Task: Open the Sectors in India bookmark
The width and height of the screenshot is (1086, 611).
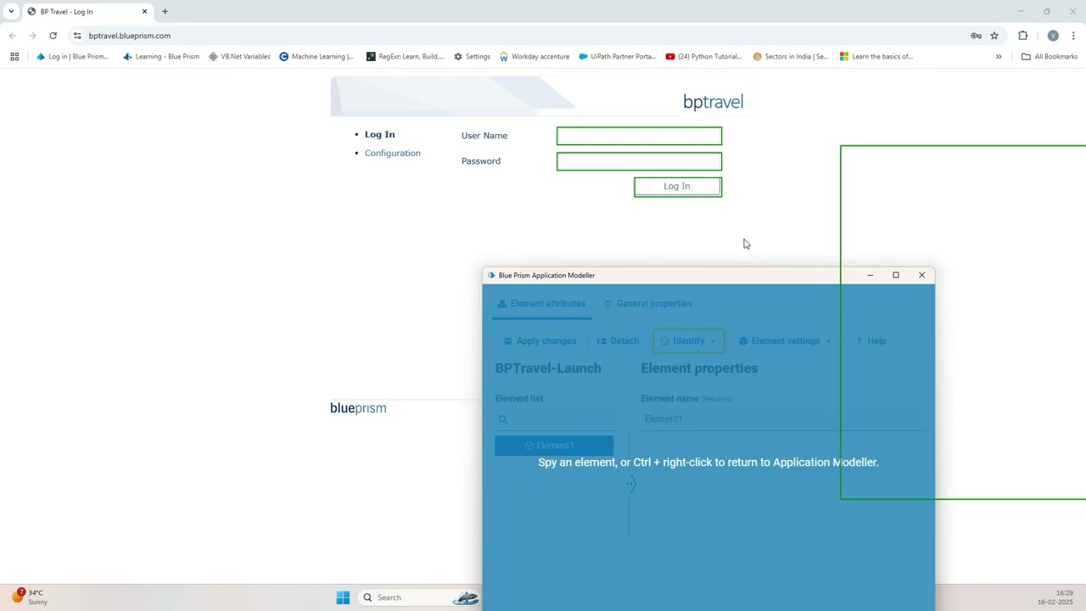Action: point(791,57)
